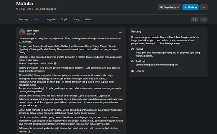Switch to the Tentang tab
217x134 pixels.
point(23,19)
